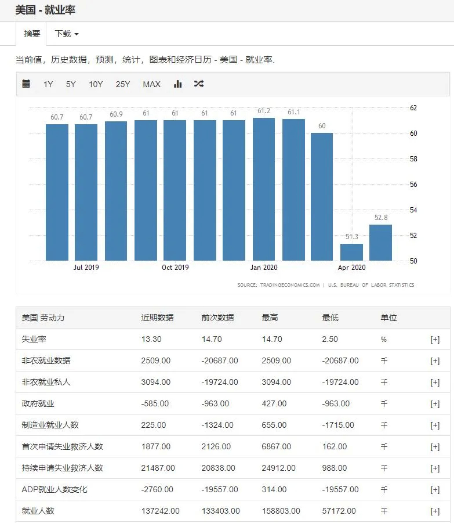Click the Apr 2020 axis label
454x523 pixels.
(x=351, y=268)
